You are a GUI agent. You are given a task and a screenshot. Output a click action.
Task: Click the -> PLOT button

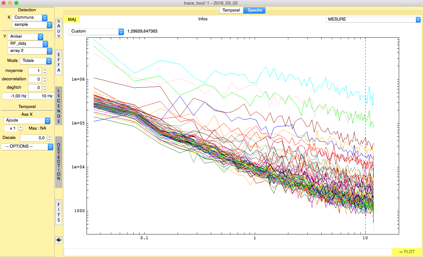click(x=407, y=252)
